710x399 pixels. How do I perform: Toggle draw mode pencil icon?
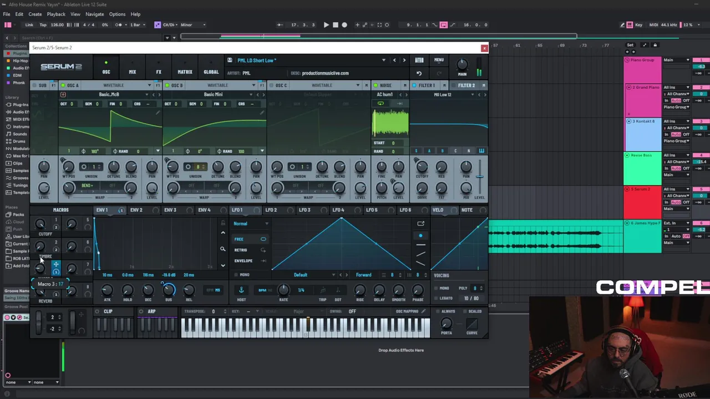622,24
